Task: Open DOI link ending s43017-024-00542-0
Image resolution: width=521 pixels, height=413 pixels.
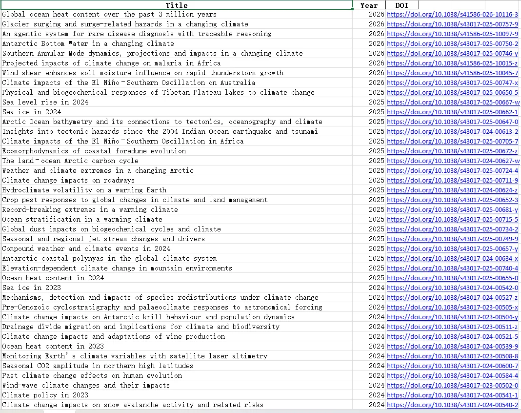Action: [452, 288]
